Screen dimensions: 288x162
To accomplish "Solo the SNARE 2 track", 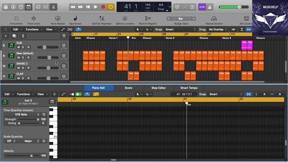I will point(23,68).
